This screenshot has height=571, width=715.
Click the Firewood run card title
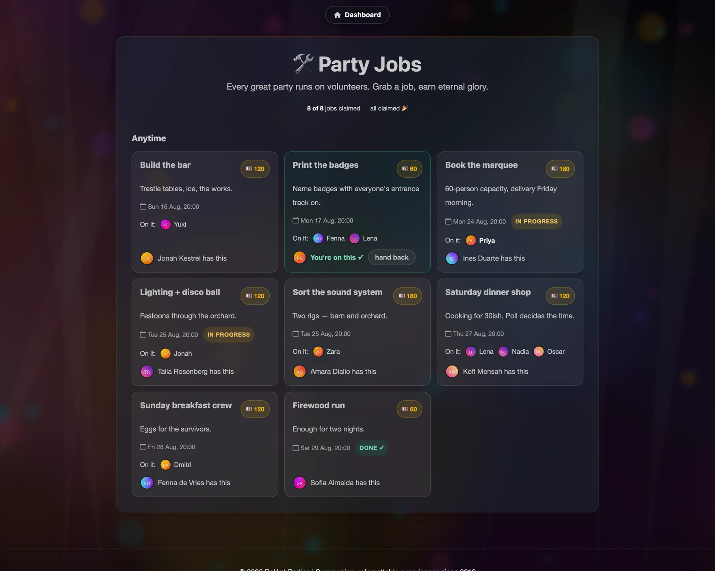tap(318, 405)
